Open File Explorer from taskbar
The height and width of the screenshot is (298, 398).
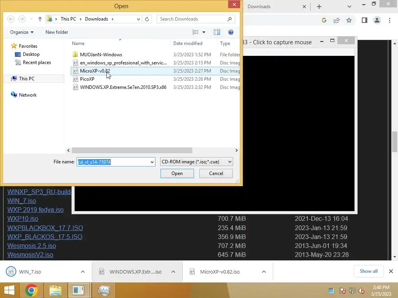click(x=56, y=290)
